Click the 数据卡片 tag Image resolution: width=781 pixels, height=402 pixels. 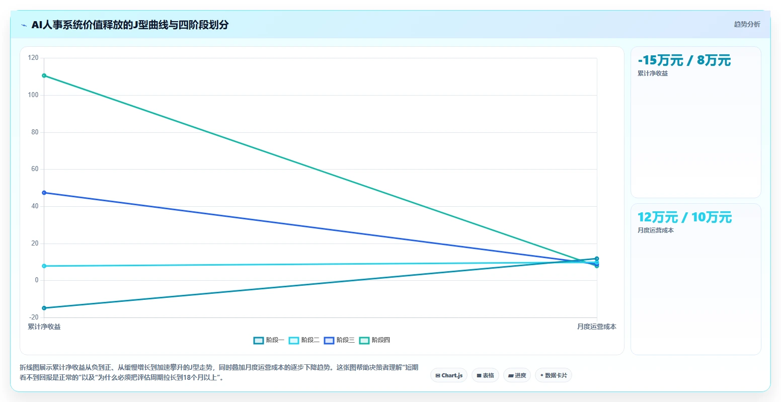pyautogui.click(x=554, y=375)
